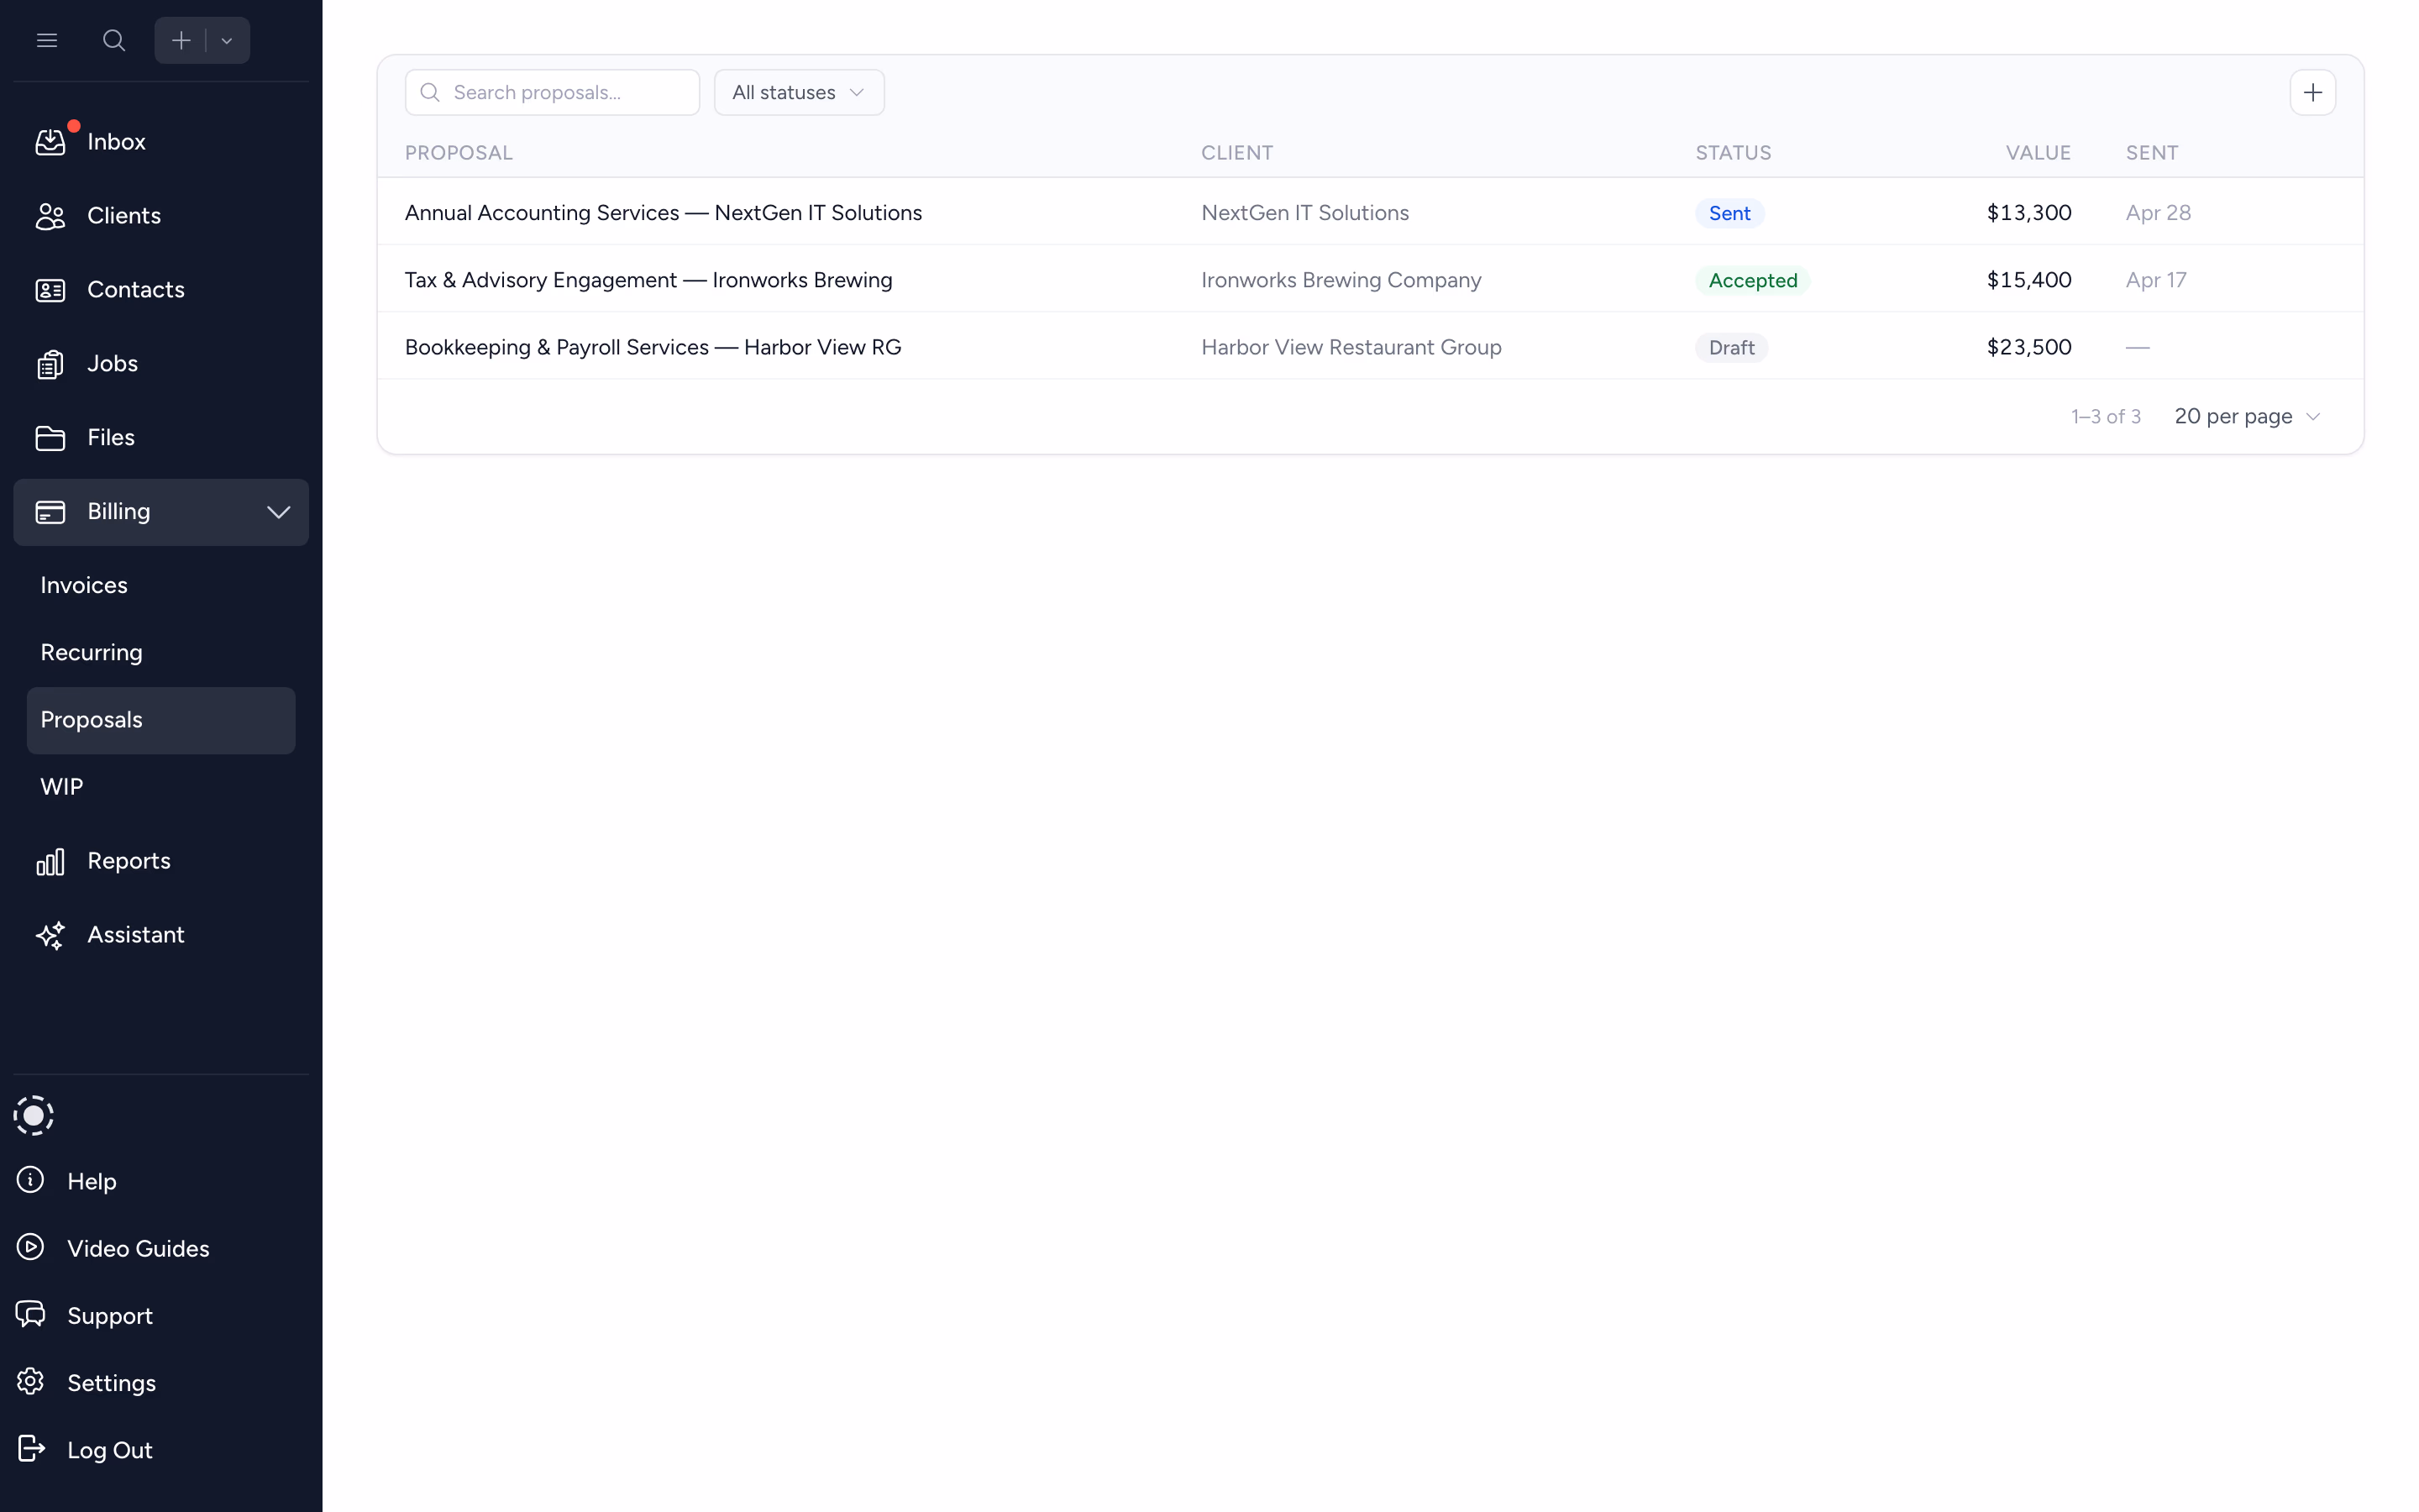Open the Files section
Viewport: 2419px width, 1512px height.
tap(111, 438)
